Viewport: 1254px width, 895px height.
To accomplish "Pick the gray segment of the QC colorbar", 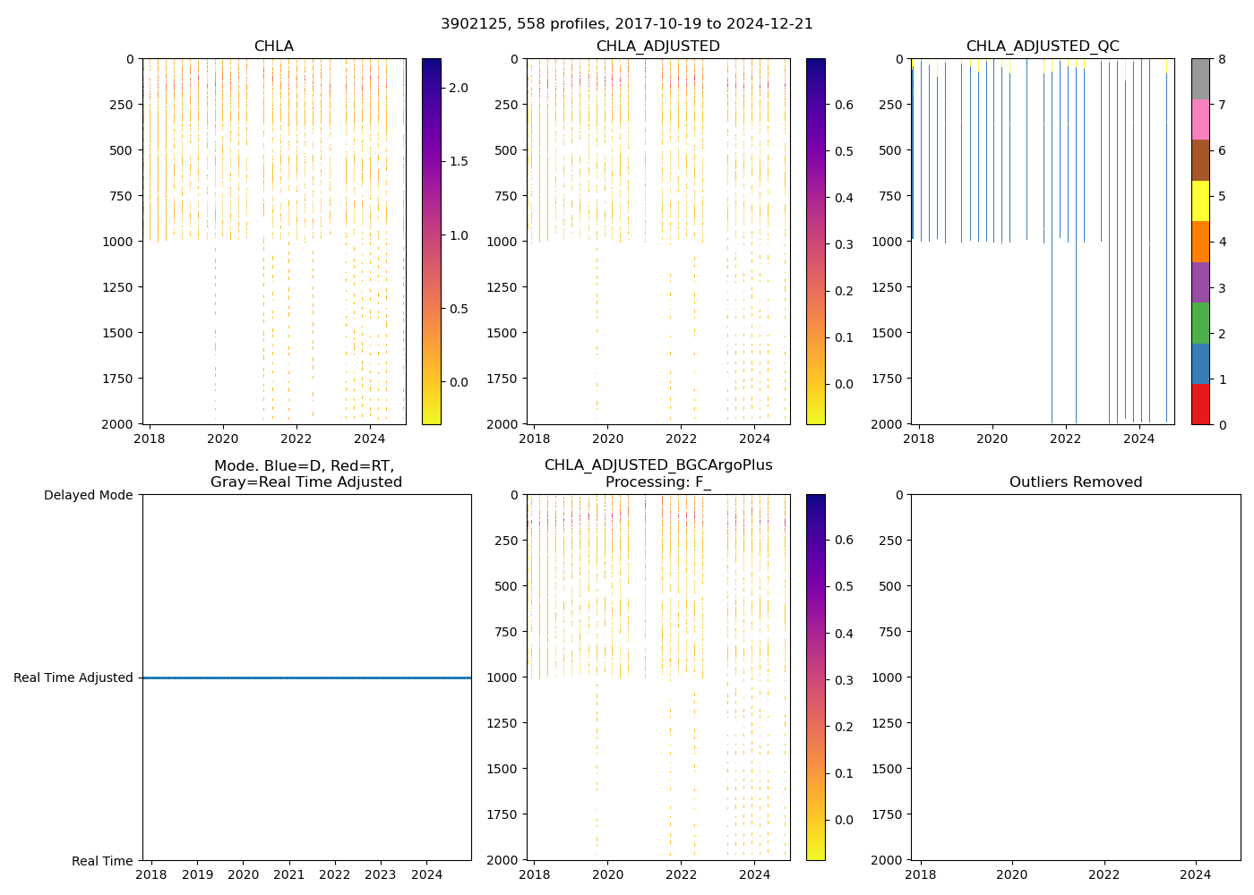I will click(1200, 79).
